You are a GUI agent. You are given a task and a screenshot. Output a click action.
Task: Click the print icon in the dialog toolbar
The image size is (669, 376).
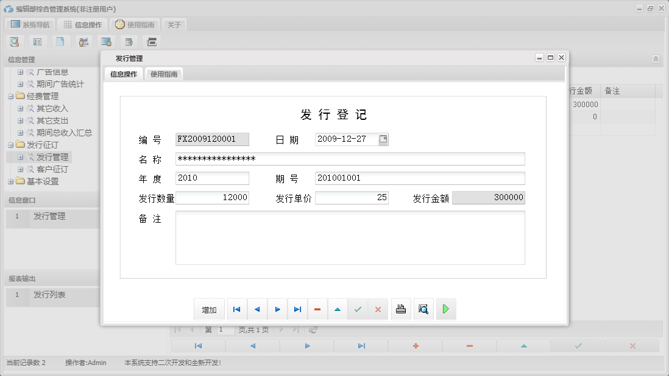pyautogui.click(x=400, y=309)
